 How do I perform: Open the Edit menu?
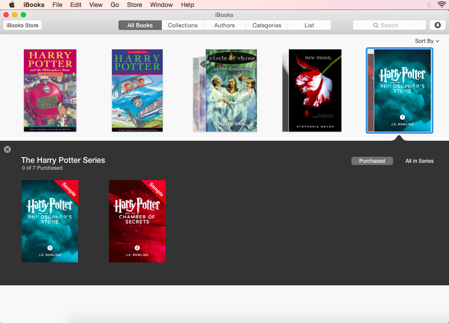pyautogui.click(x=75, y=5)
